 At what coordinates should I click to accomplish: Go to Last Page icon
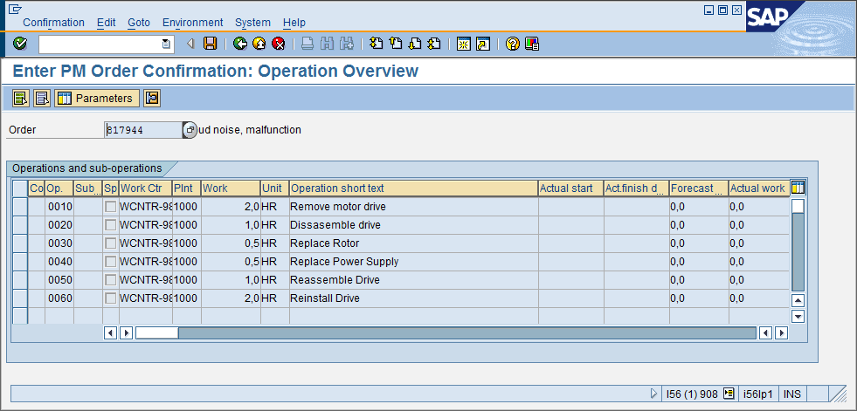coord(434,44)
